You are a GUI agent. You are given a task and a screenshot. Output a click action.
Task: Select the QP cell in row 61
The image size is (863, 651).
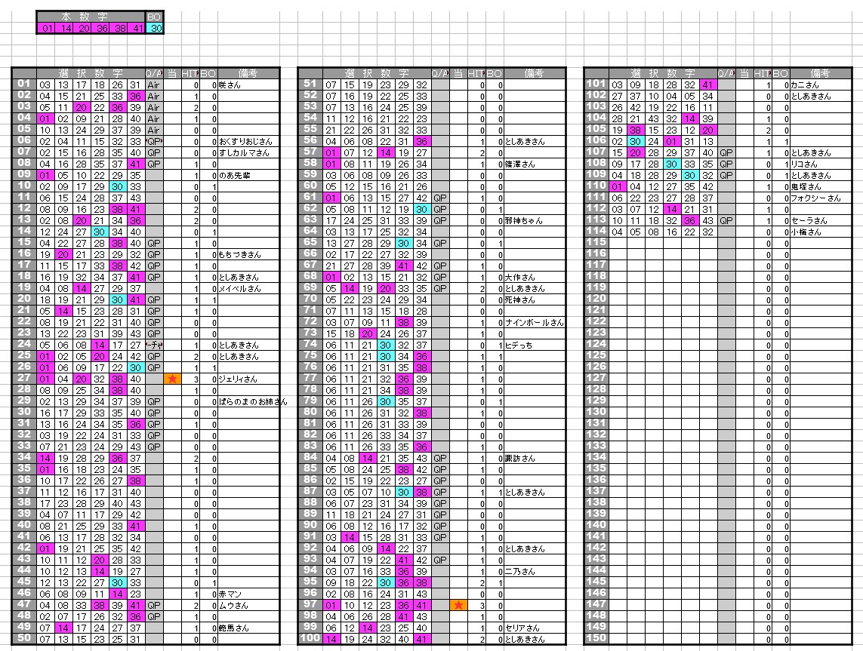[x=439, y=198]
